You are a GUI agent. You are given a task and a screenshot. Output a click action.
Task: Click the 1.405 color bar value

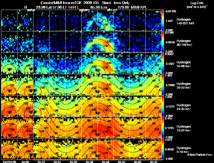(x=169, y=75)
